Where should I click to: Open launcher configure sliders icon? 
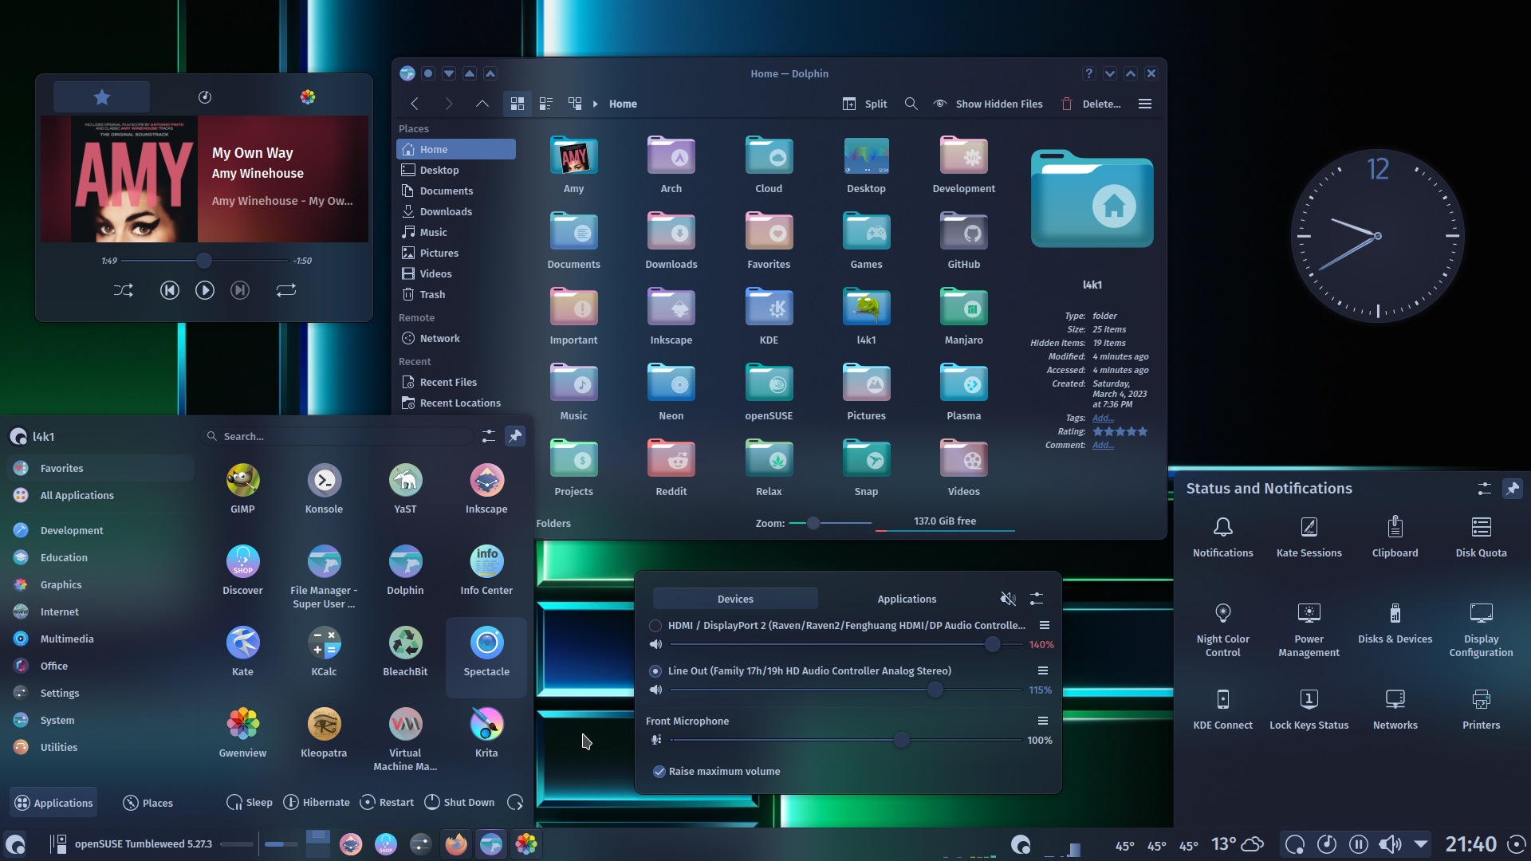coord(488,436)
